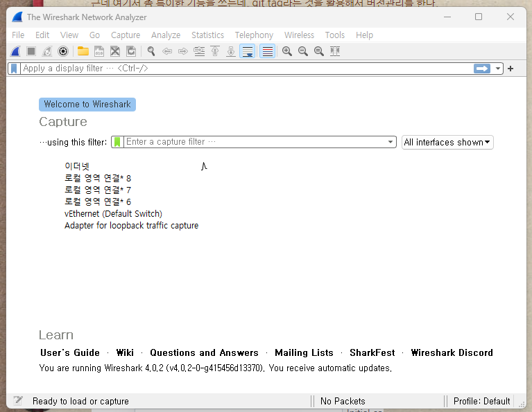Click the display filter bookmark icon

14,69
